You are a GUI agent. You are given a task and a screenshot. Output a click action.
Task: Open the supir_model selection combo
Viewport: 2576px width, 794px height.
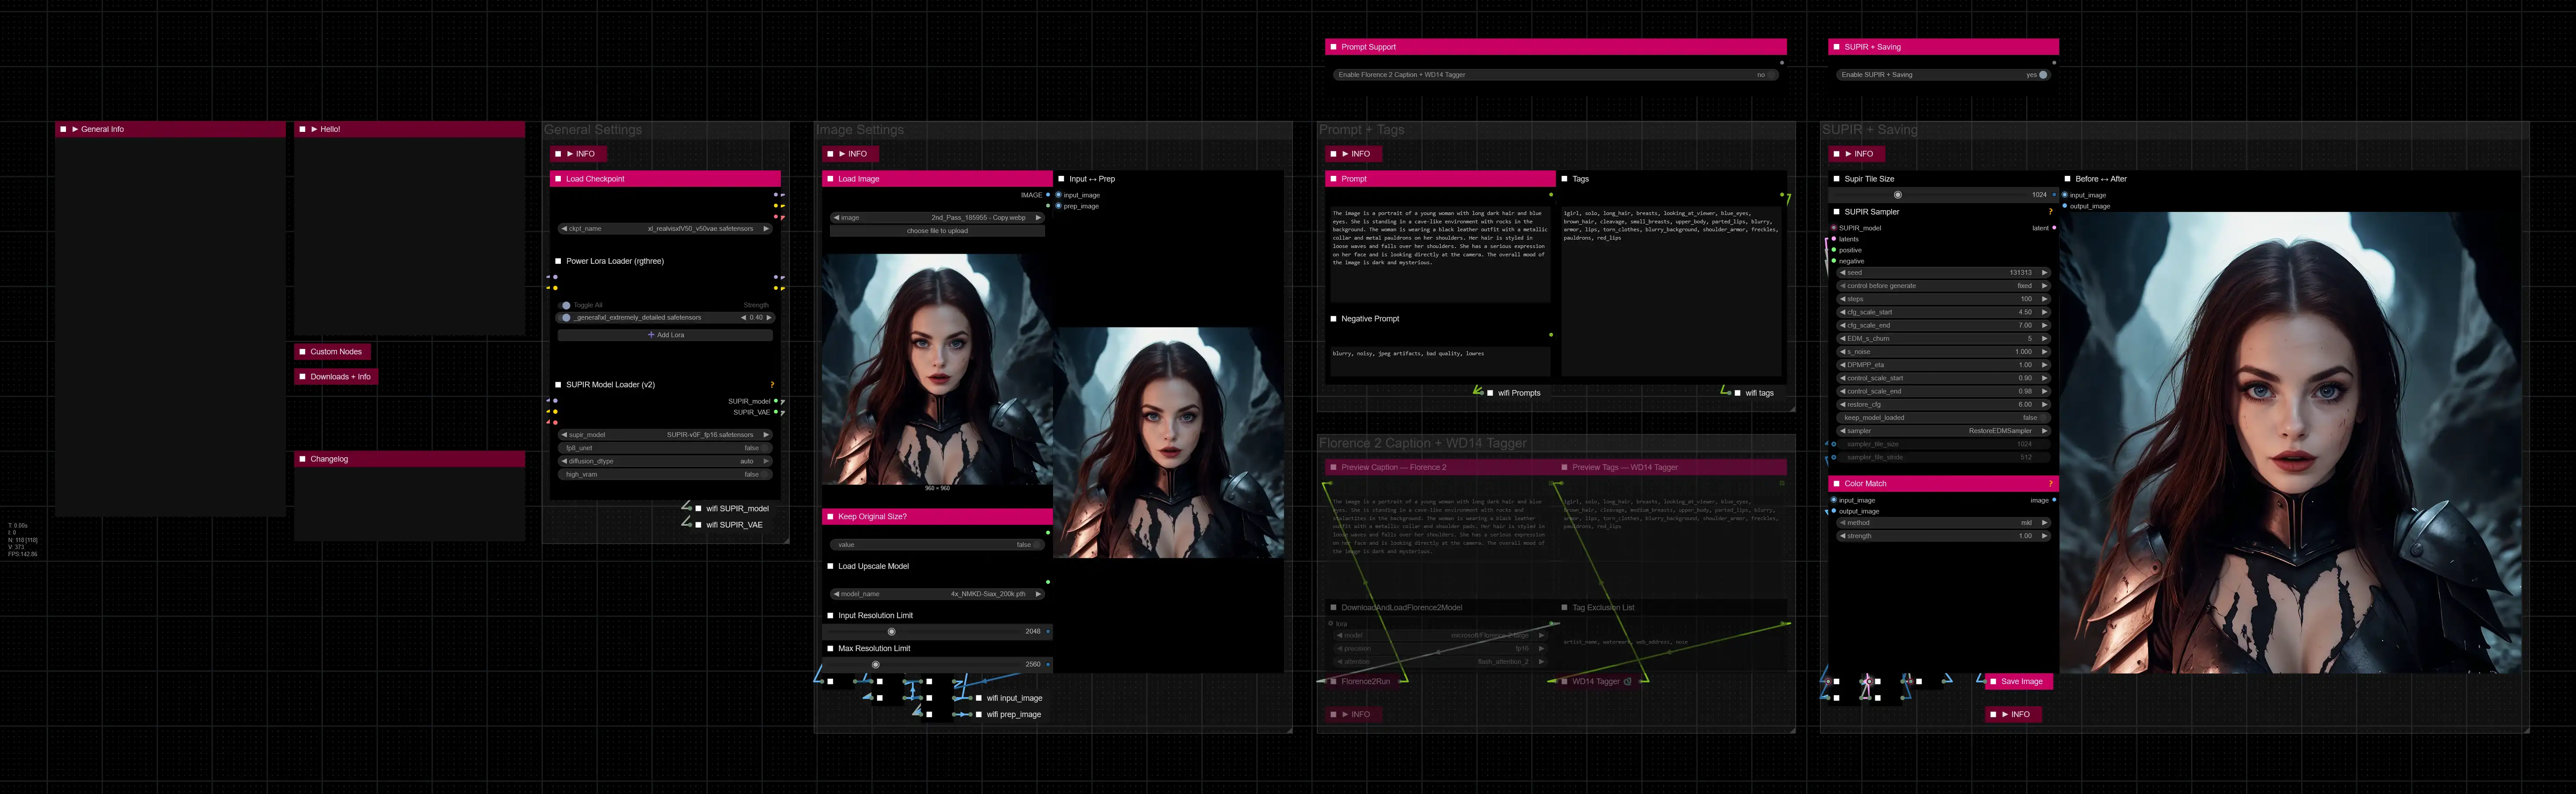665,435
